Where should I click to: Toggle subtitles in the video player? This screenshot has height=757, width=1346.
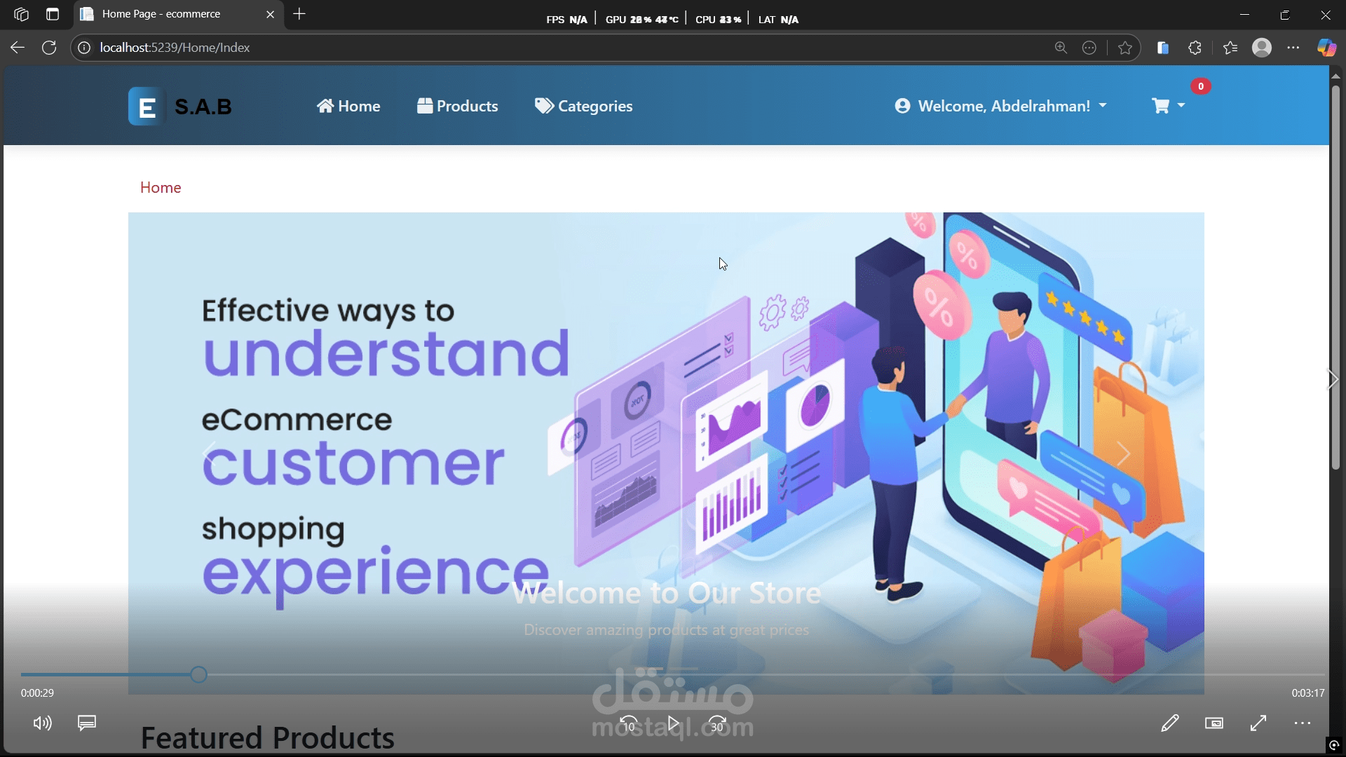[x=86, y=723]
